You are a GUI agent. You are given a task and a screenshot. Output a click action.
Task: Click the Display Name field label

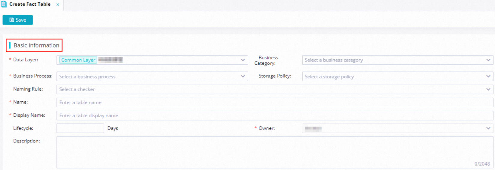(x=29, y=115)
